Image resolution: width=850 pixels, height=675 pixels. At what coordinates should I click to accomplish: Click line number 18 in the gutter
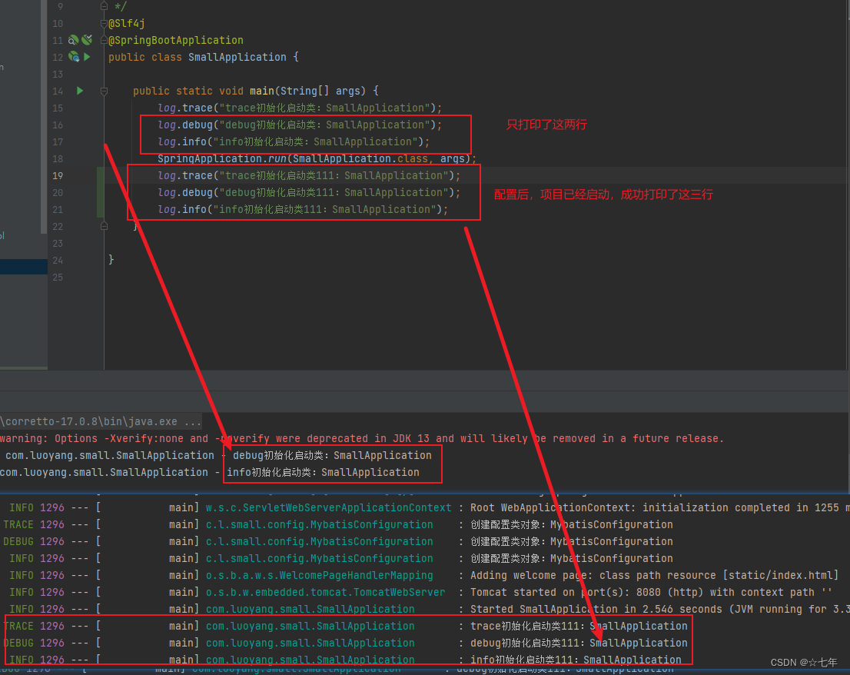(x=58, y=158)
